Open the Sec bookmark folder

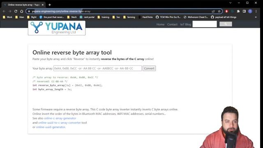coord(116,17)
